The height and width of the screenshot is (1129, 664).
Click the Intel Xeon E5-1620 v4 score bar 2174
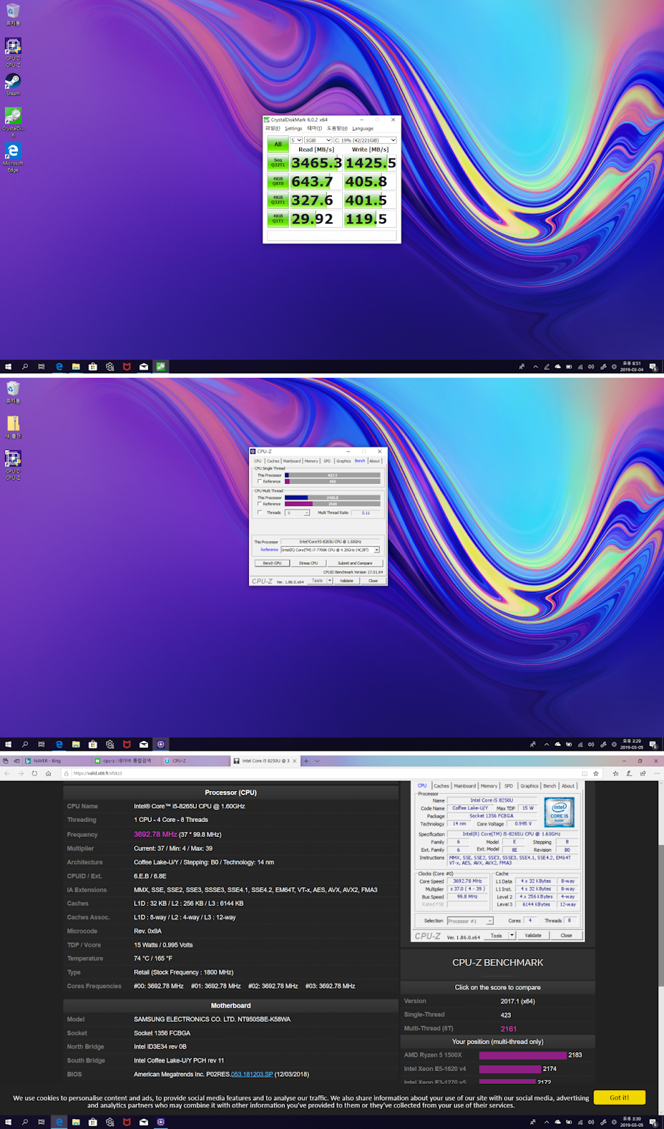pyautogui.click(x=510, y=1069)
